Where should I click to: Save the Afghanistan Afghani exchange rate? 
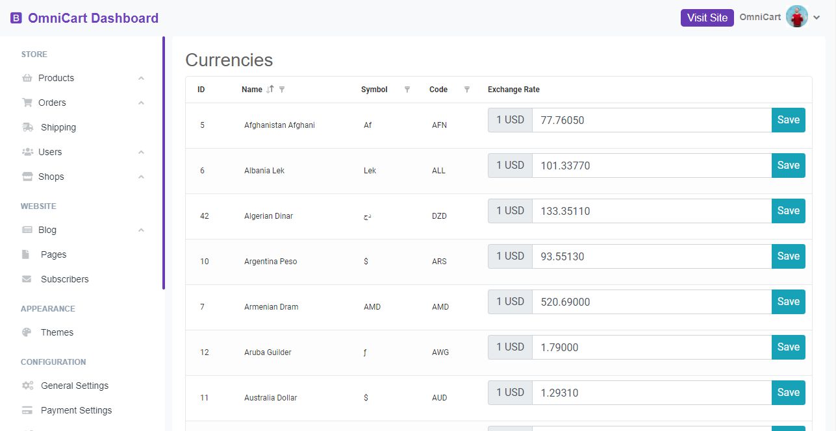pyautogui.click(x=788, y=120)
